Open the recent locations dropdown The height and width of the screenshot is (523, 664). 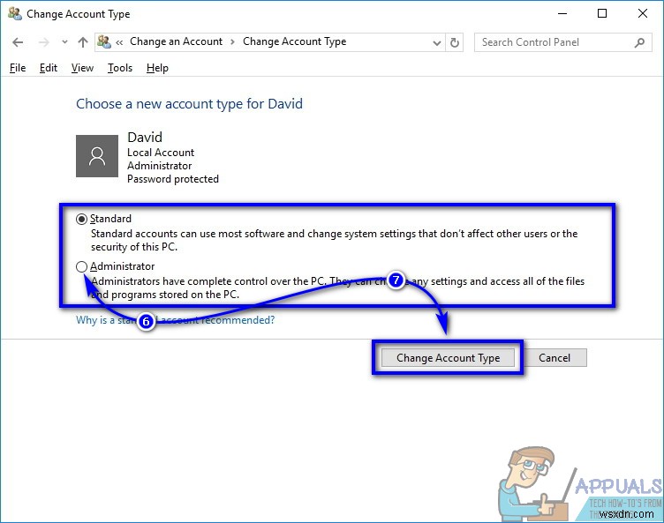coord(64,41)
